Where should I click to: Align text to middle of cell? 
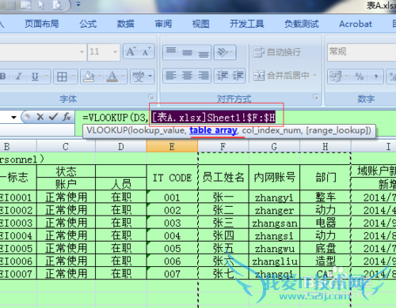click(x=187, y=52)
